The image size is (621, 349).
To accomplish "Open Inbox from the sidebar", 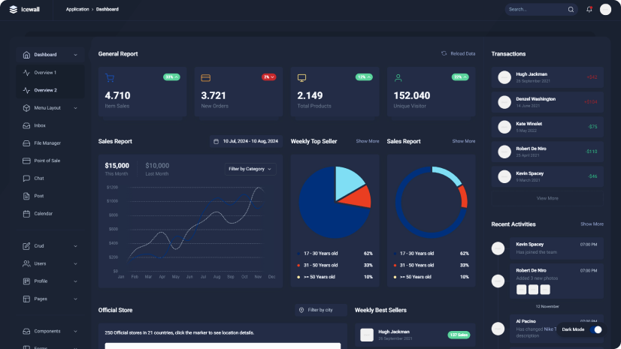I will [x=40, y=125].
